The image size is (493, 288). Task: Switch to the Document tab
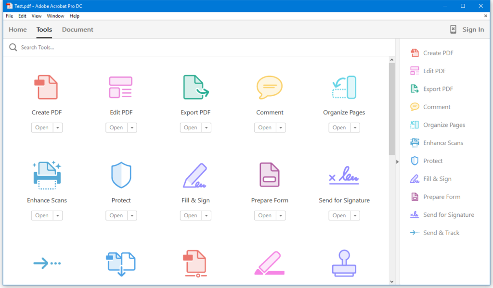[78, 29]
